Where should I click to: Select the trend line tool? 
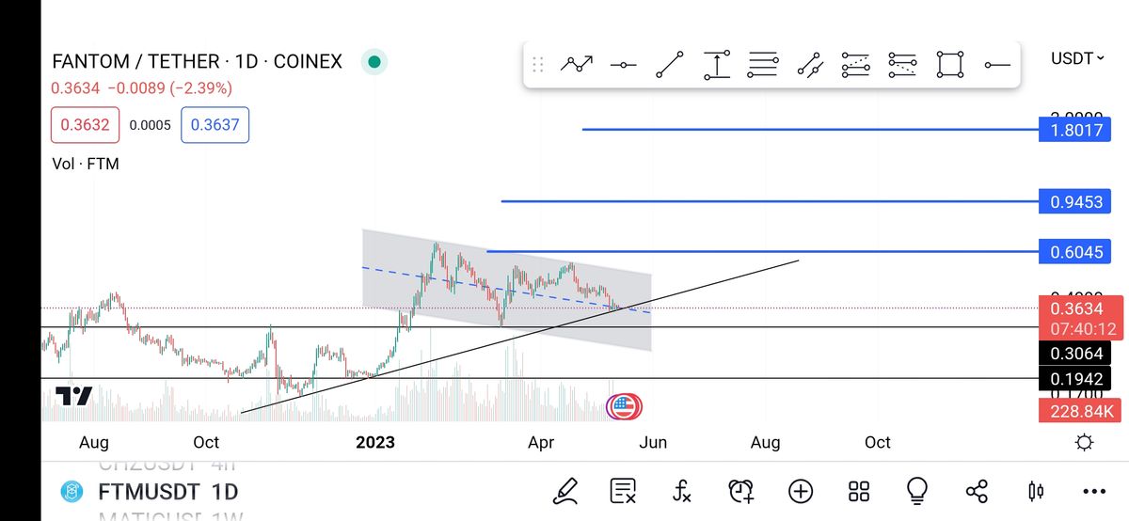[670, 65]
